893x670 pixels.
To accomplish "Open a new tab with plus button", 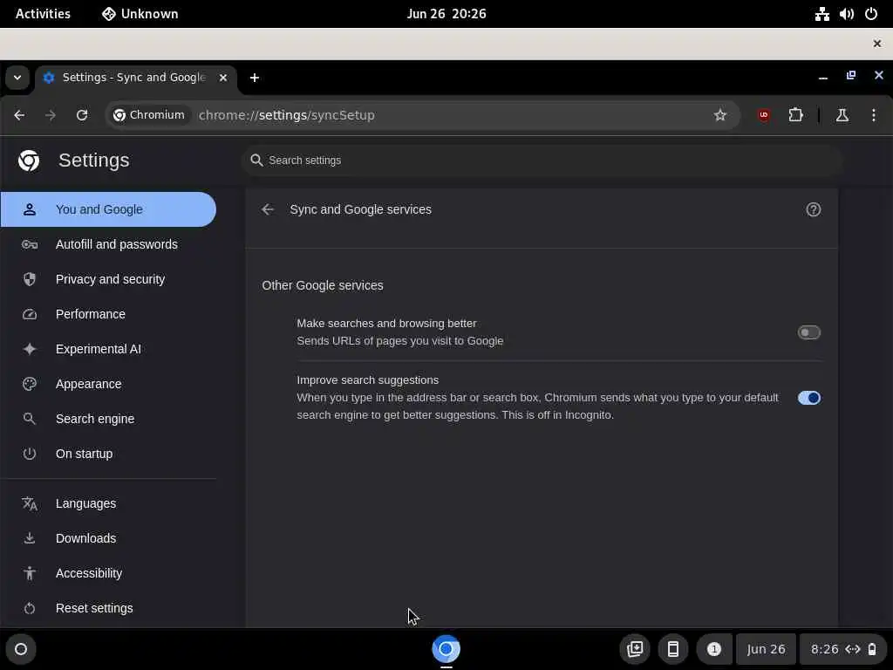I will coord(255,78).
